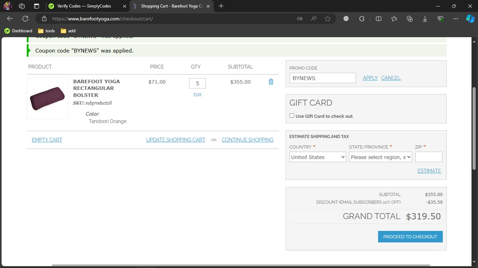Open the browser extensions puzzle icon

coord(362,19)
